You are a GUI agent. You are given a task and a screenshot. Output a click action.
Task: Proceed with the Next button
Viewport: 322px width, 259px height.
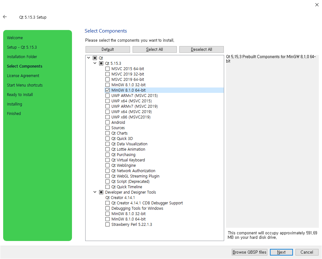click(x=281, y=252)
